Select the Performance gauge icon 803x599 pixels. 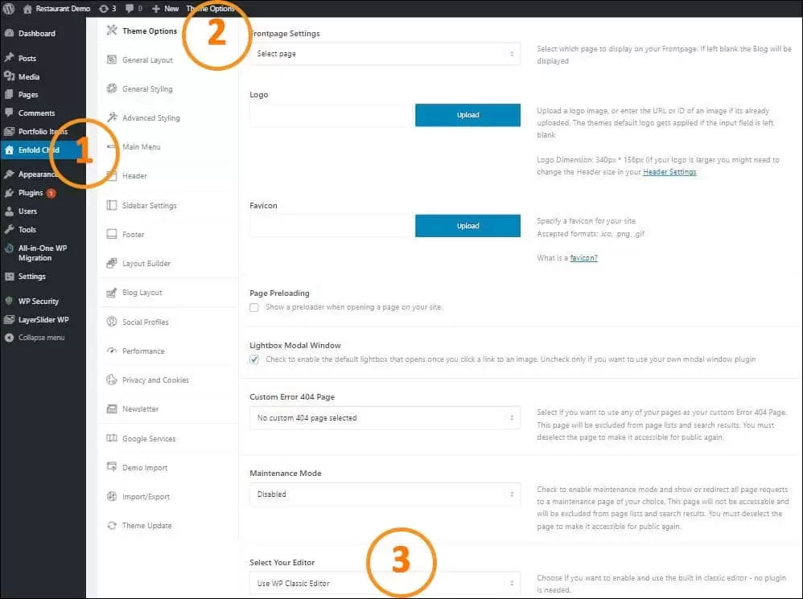pyautogui.click(x=113, y=351)
